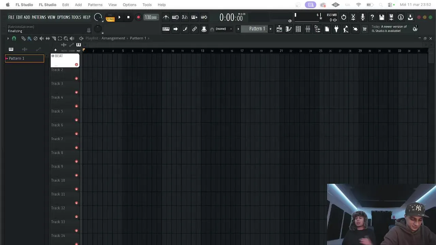Viewport: 436px width, 245px height.
Task: Mute Track 8 with its red dot
Action: [76, 162]
